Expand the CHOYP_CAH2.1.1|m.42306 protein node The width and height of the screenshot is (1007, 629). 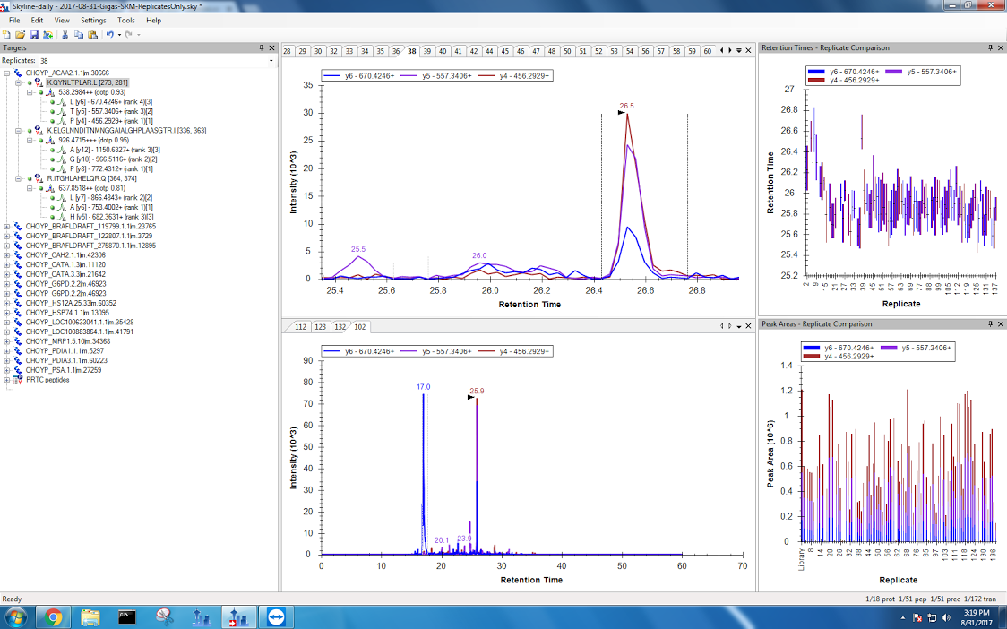click(7, 254)
